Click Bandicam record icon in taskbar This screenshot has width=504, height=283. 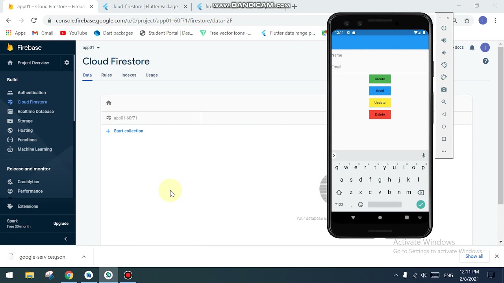[x=128, y=275]
